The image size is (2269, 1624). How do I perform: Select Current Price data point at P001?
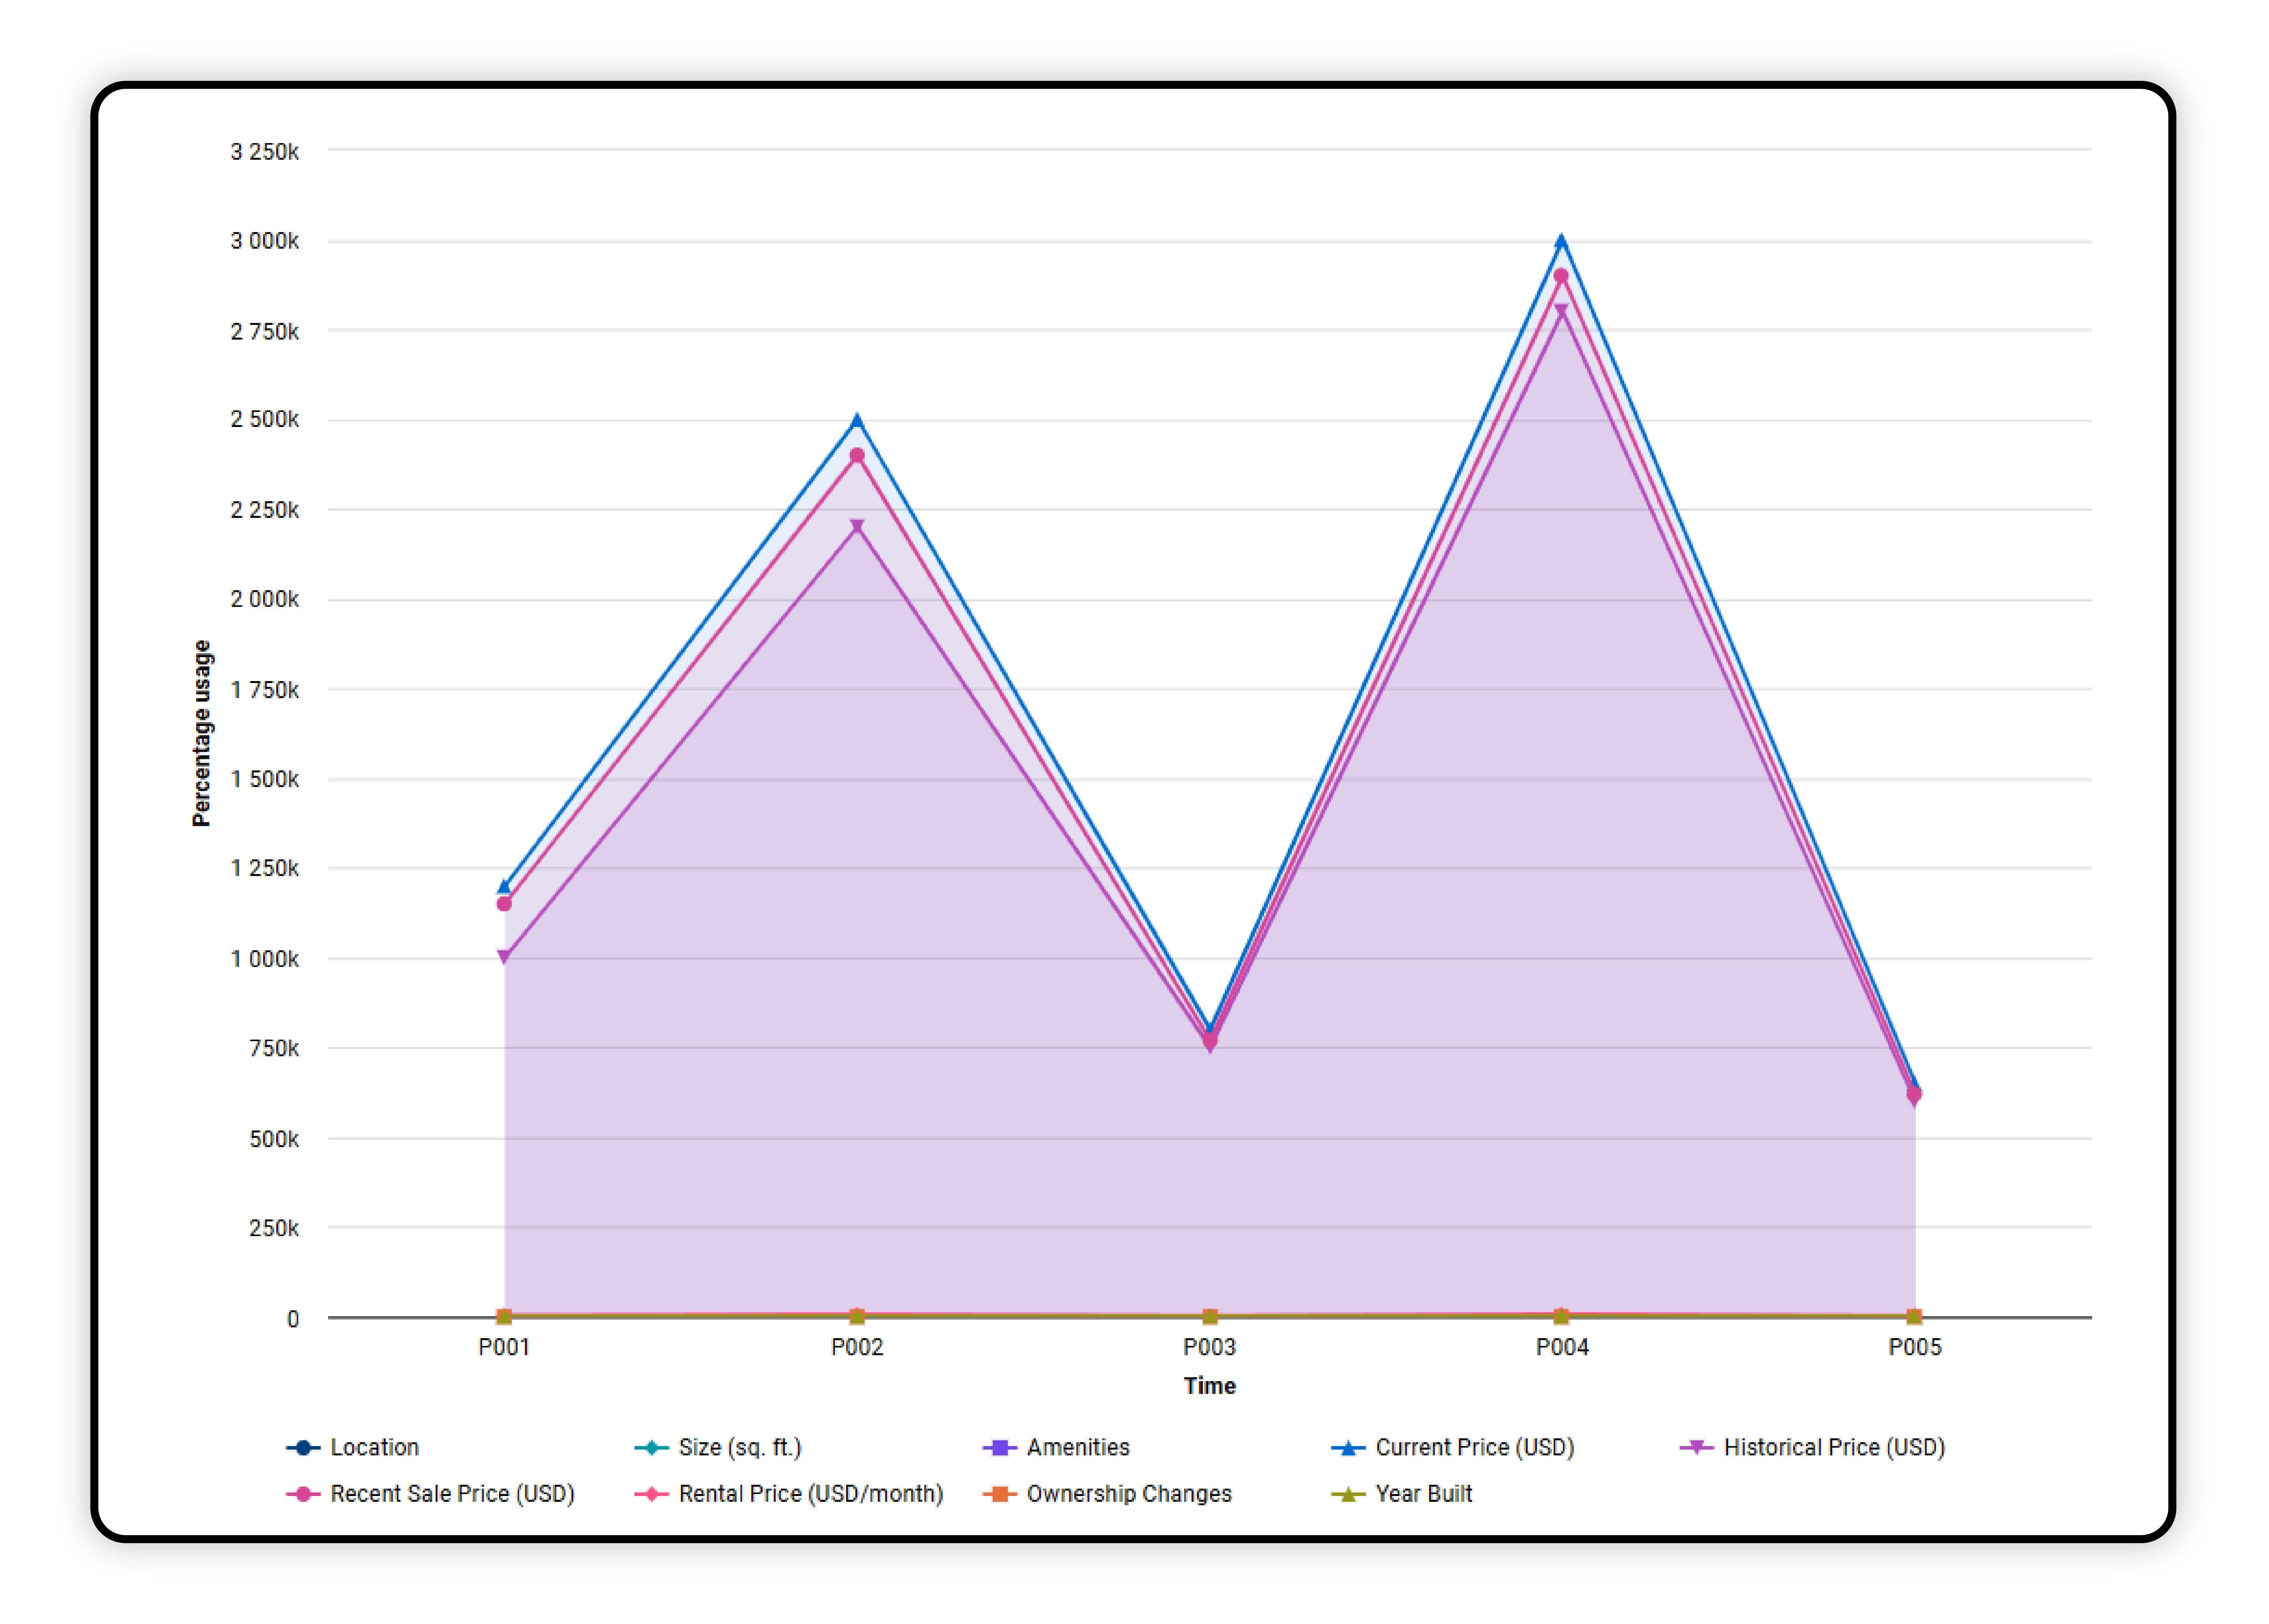pyautogui.click(x=504, y=886)
